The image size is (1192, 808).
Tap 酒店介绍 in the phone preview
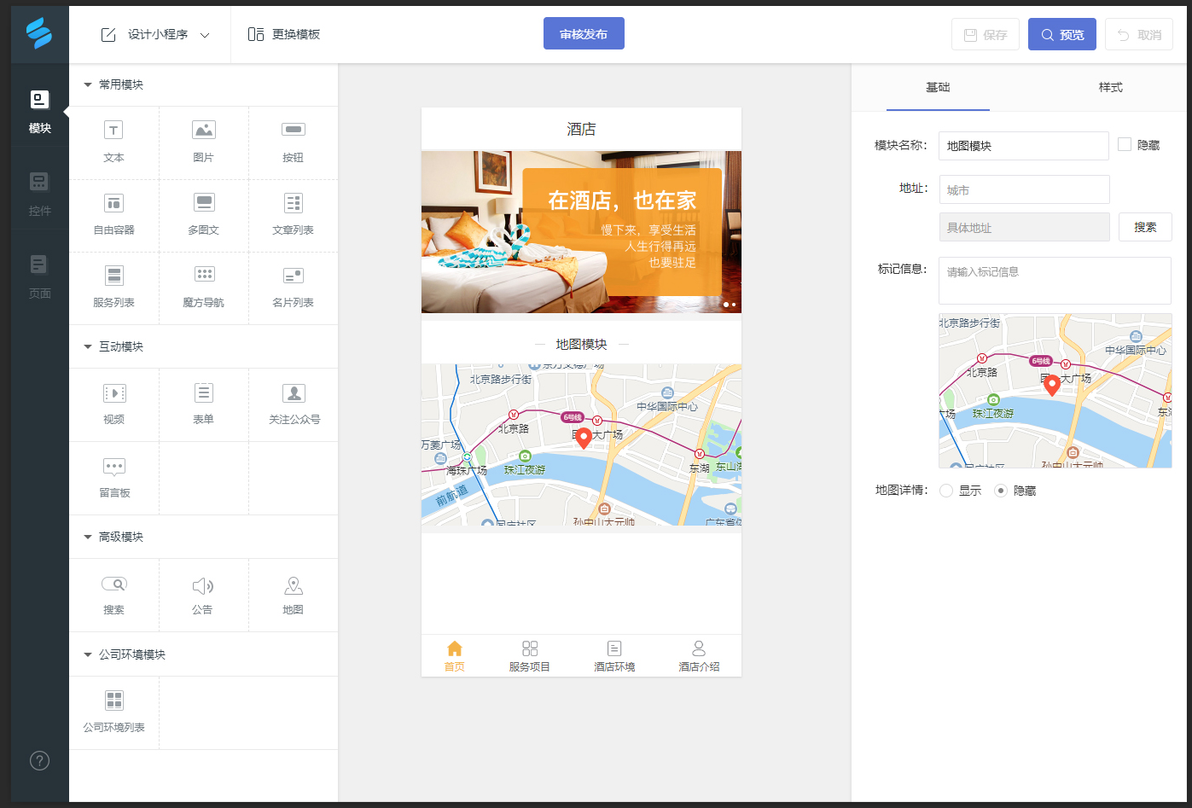pos(699,656)
